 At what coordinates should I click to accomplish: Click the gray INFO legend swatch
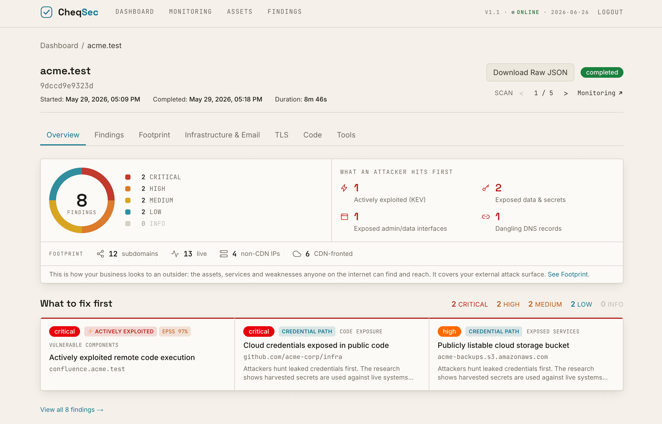pos(128,224)
